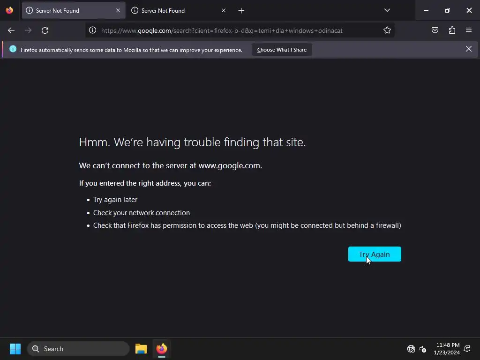Image resolution: width=480 pixels, height=360 pixels.
Task: Expand the list all tabs chevron
Action: [387, 10]
